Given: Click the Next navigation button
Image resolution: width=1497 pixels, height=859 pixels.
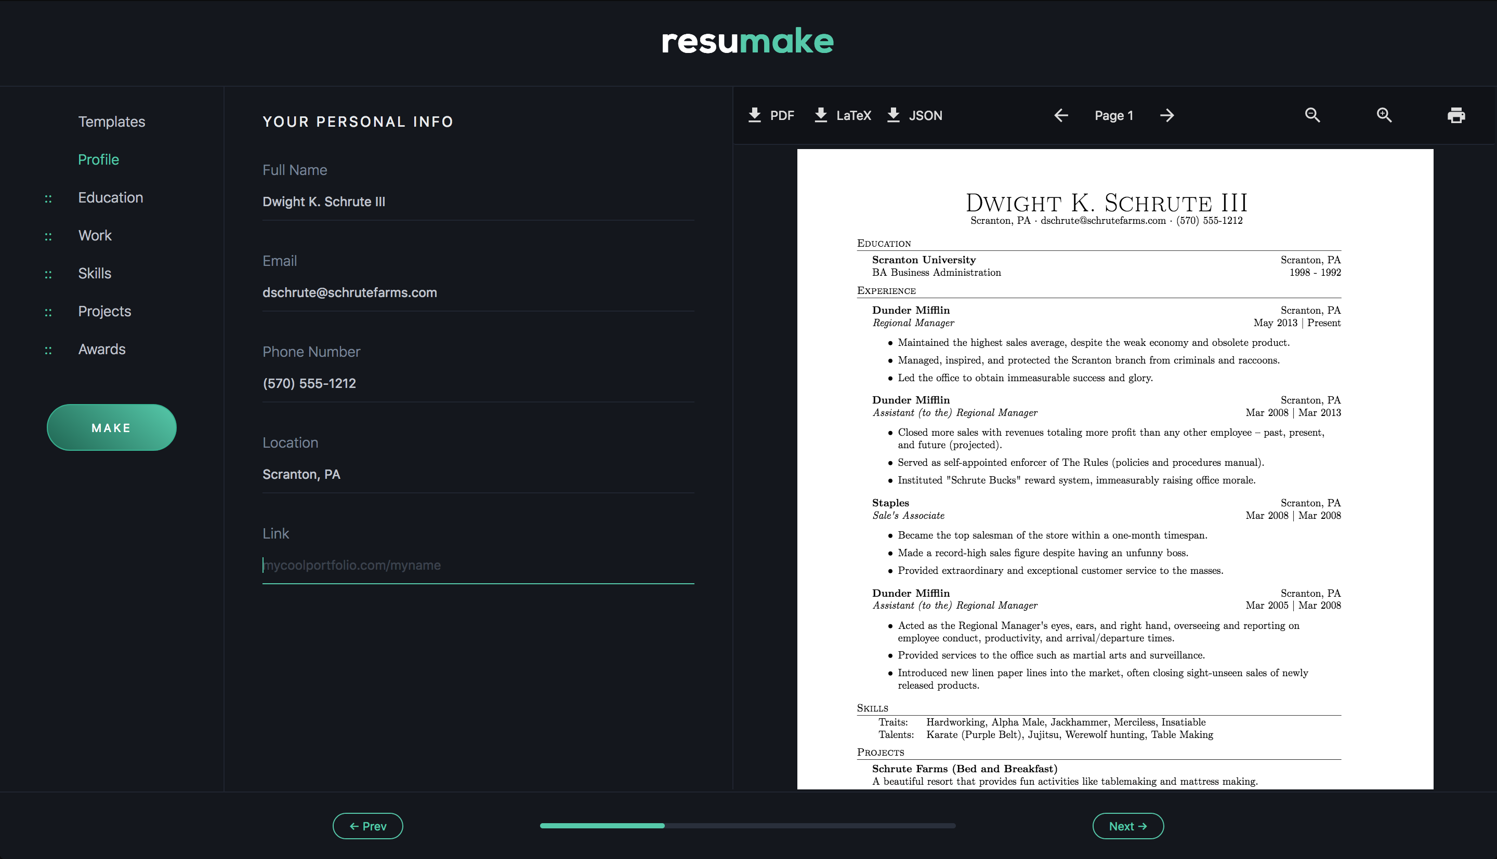Looking at the screenshot, I should point(1127,826).
